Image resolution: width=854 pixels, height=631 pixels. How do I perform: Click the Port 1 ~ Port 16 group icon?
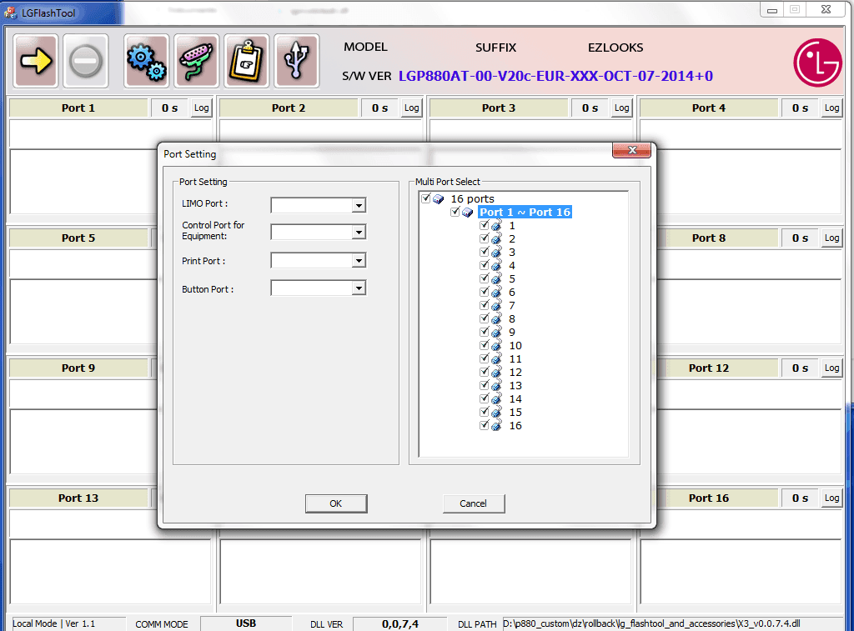tap(467, 213)
